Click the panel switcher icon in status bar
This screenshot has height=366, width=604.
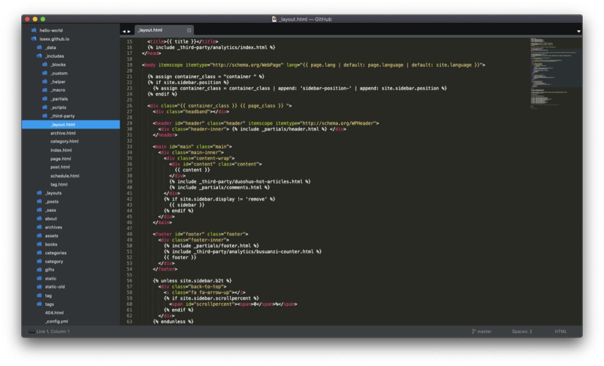[31, 331]
